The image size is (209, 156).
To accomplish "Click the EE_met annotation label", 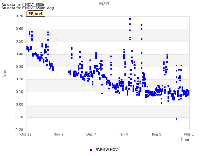I will [x=36, y=14].
